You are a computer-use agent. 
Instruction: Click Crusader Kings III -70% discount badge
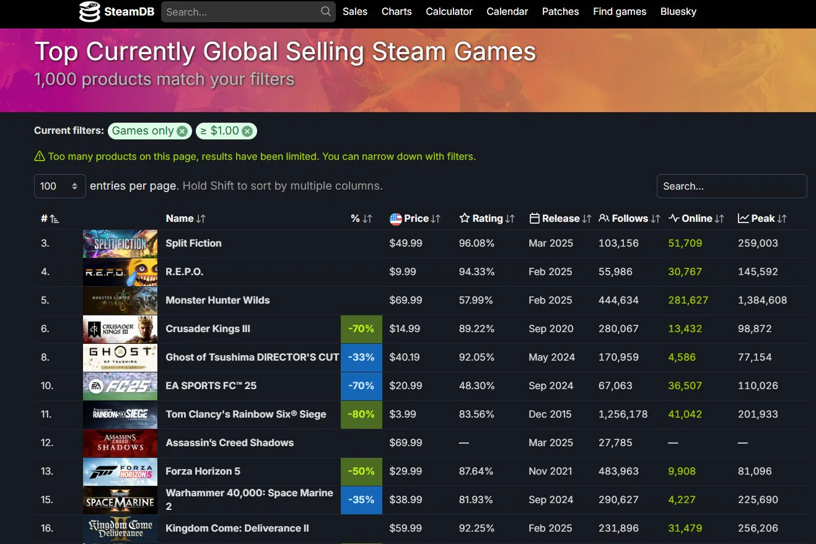[361, 329]
